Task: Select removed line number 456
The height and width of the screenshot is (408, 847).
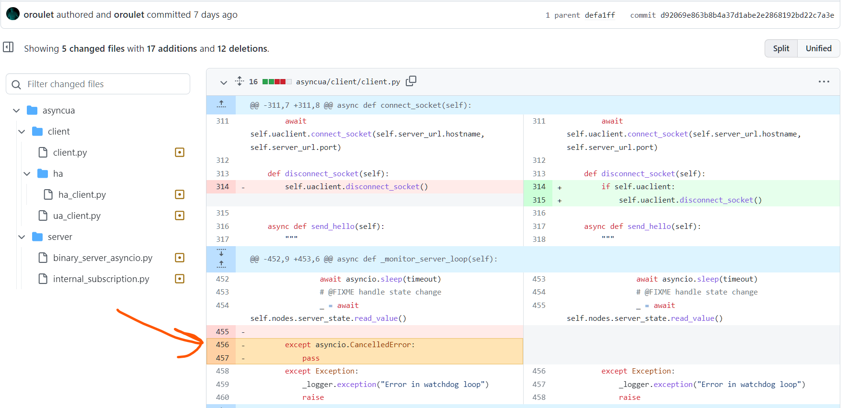Action: [222, 344]
